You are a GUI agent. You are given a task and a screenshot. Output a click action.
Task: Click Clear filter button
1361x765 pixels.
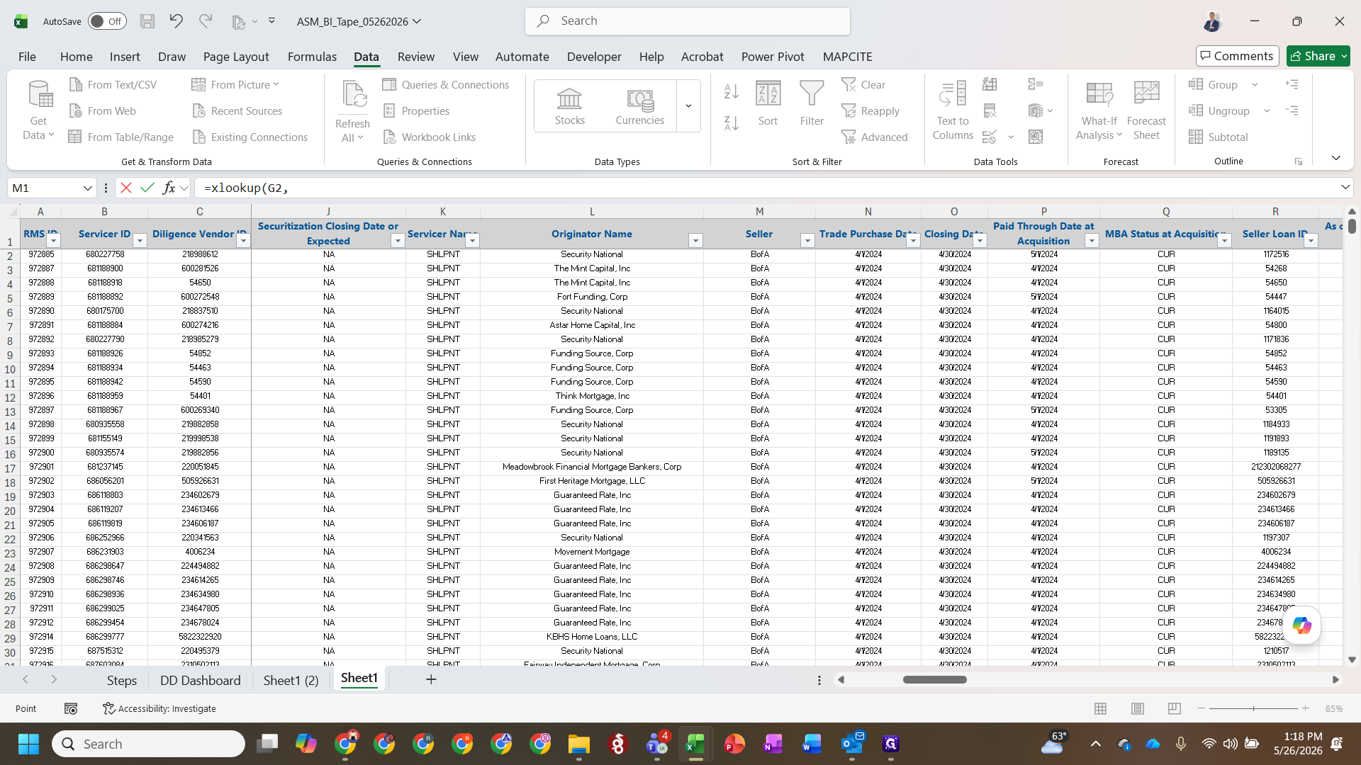click(863, 84)
